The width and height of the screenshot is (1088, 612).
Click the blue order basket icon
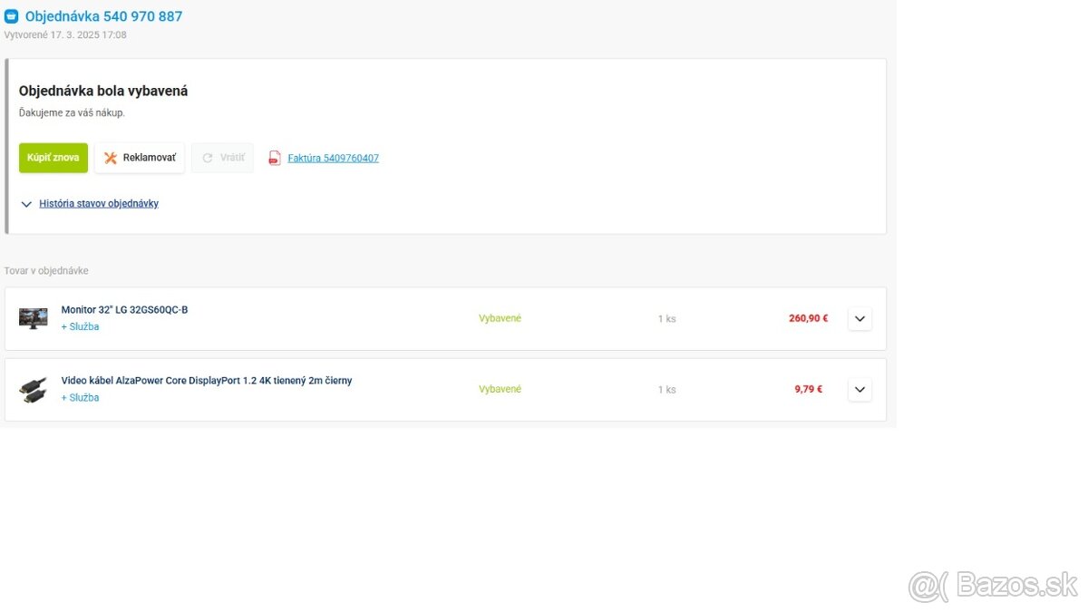click(x=11, y=16)
